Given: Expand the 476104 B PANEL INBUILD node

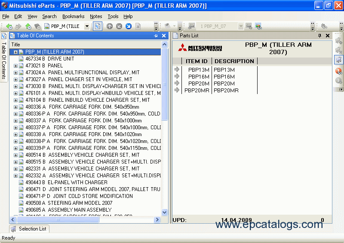Looking at the screenshot, I should coord(15,100).
